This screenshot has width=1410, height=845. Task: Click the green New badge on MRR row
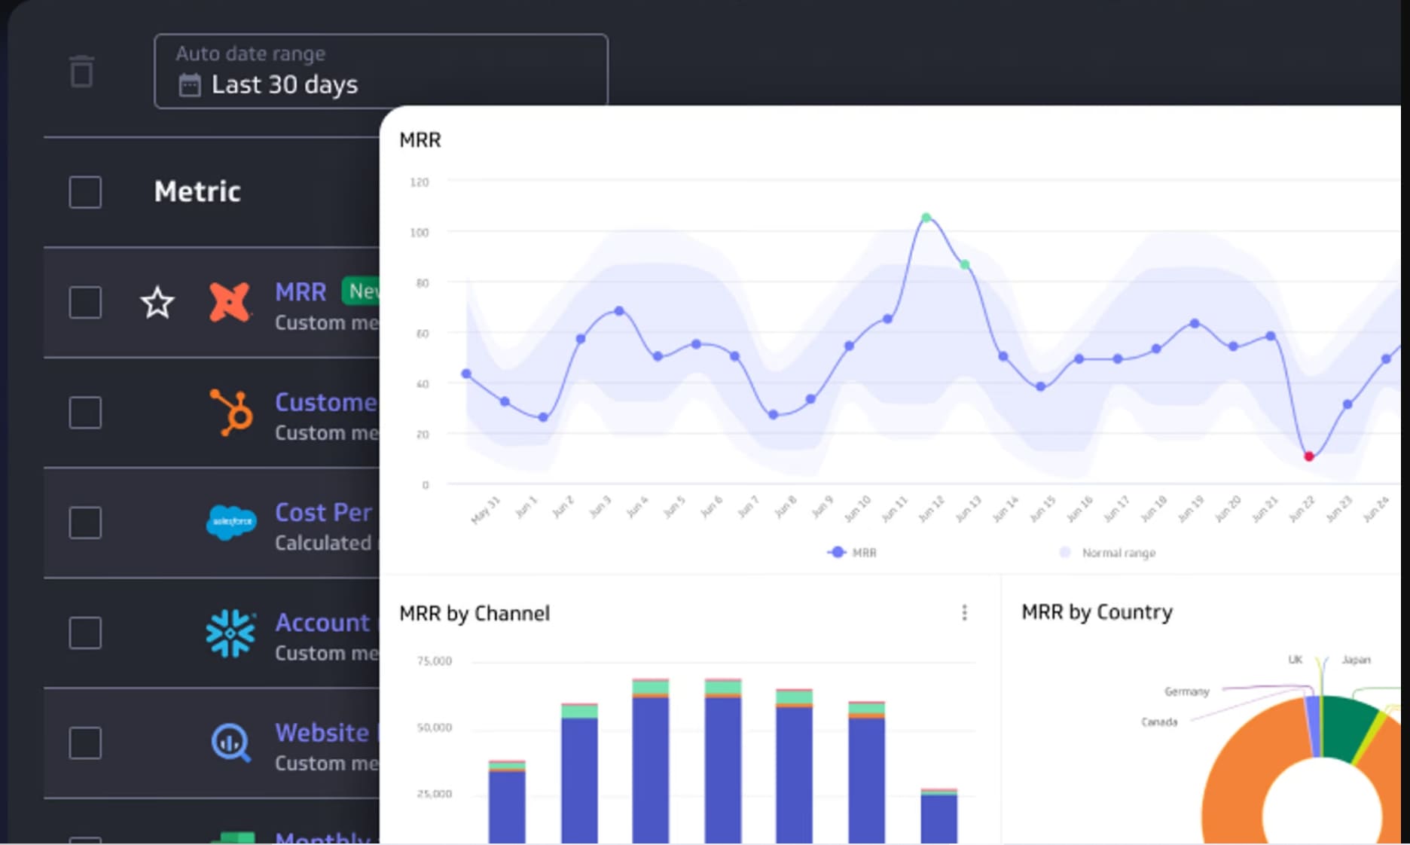[361, 291]
